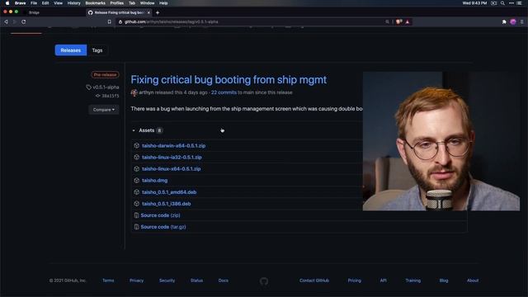The image size is (528, 297).
Task: Click file icon beside Source code (zip)
Action: coord(136,215)
